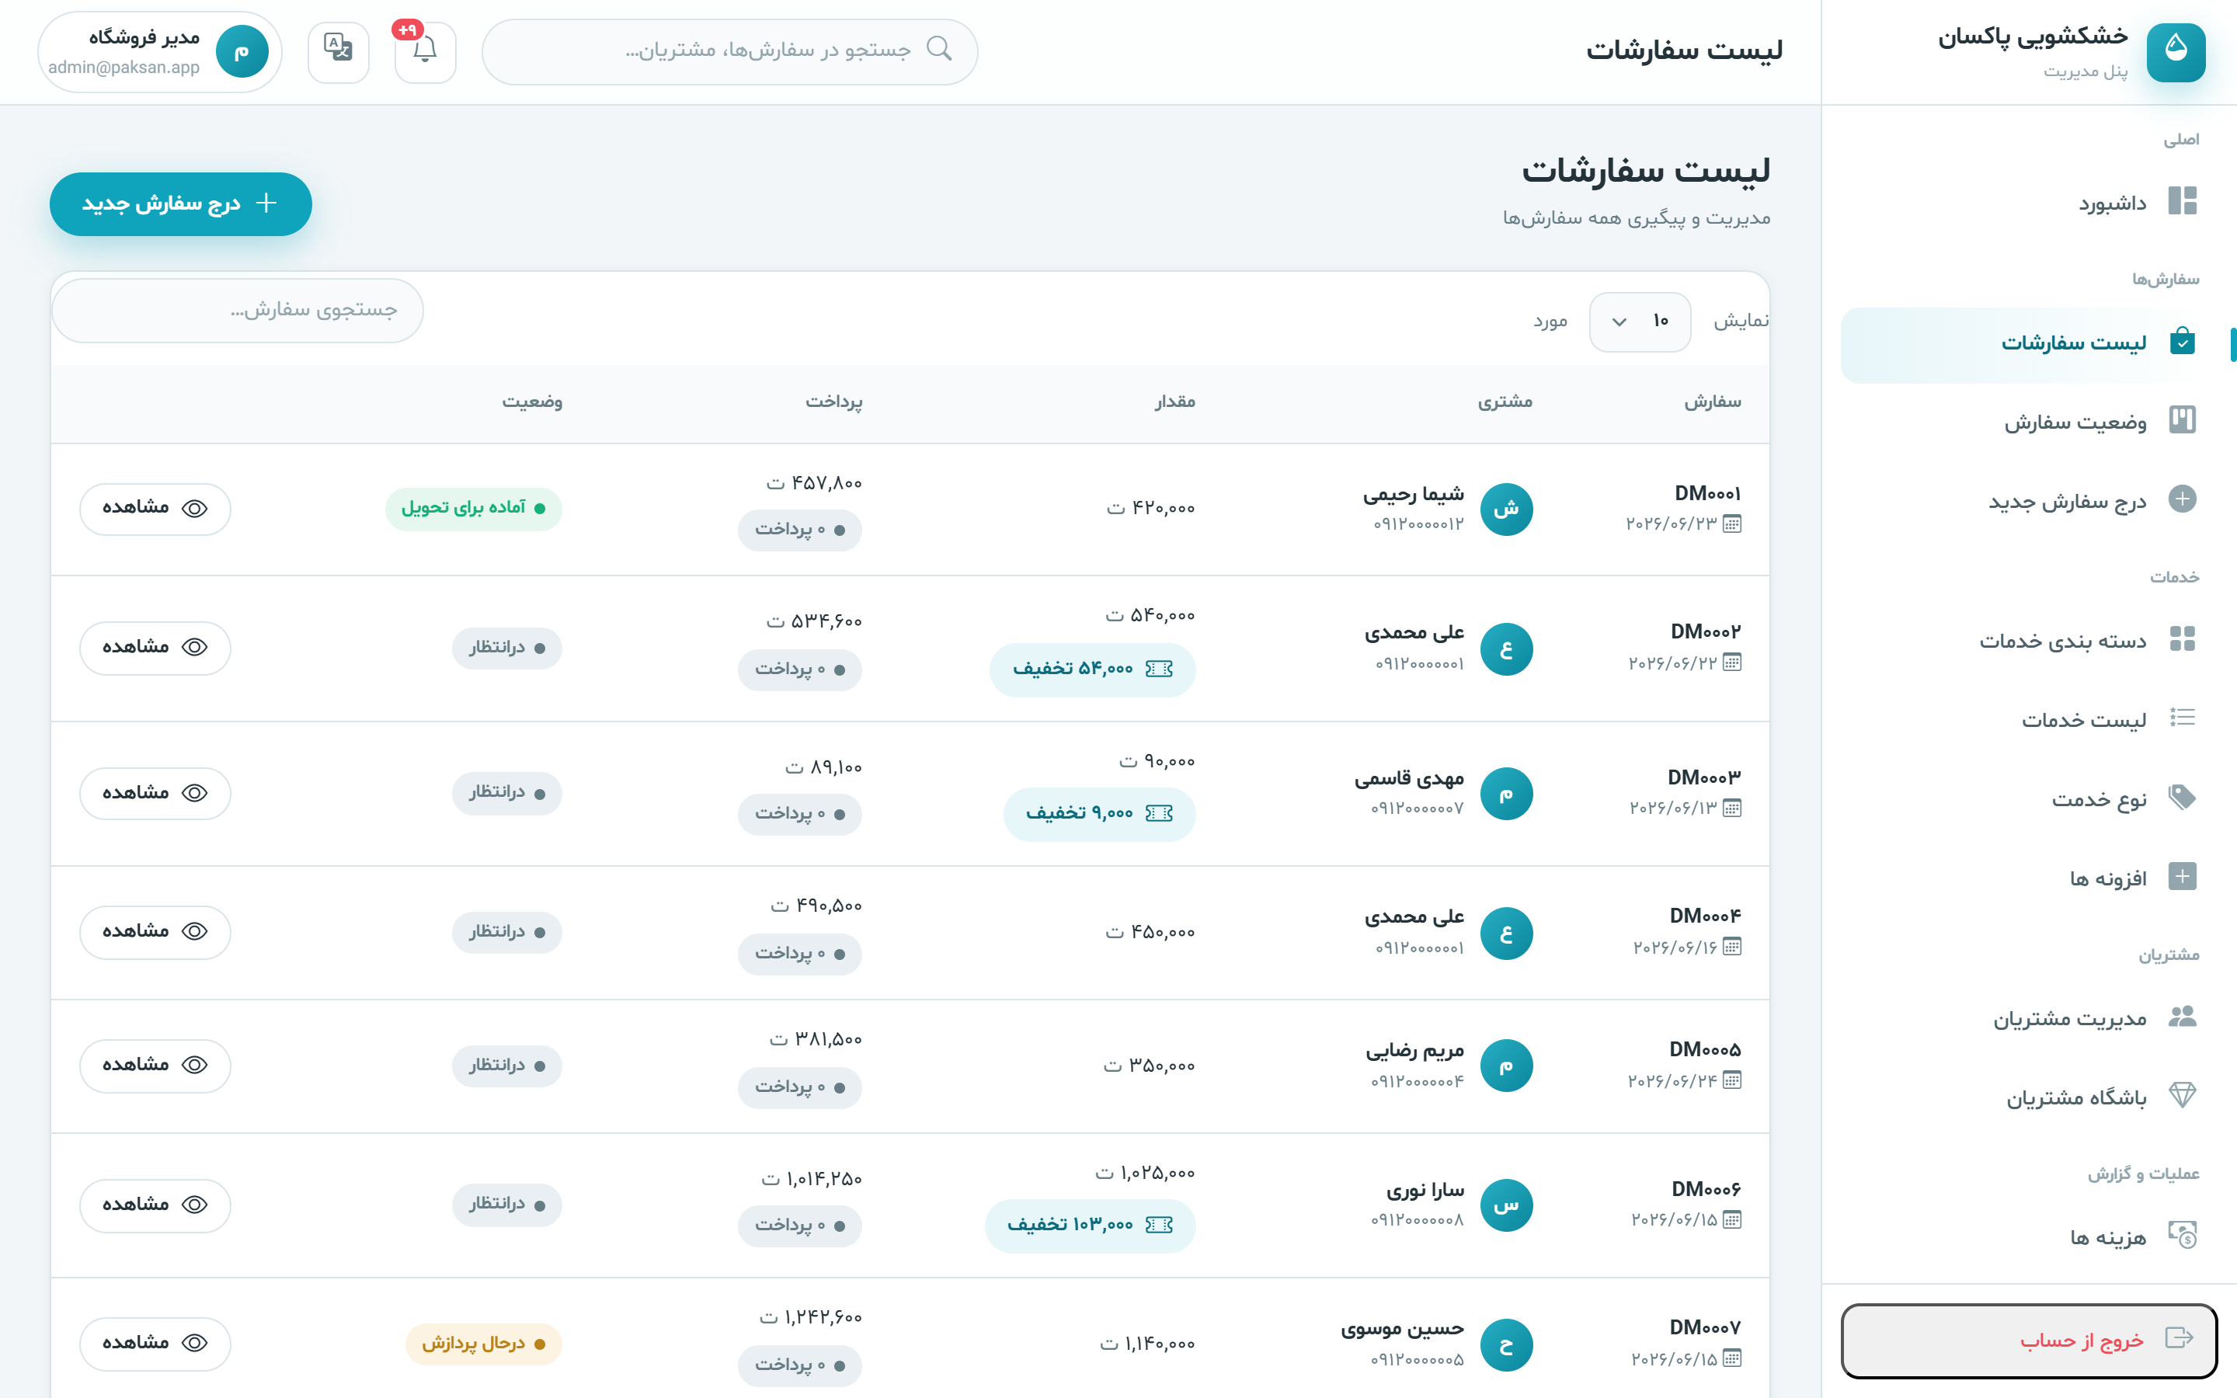Click the هزینه ها expenses icon
Screen dimensions: 2237x1398
[x=2182, y=1235]
